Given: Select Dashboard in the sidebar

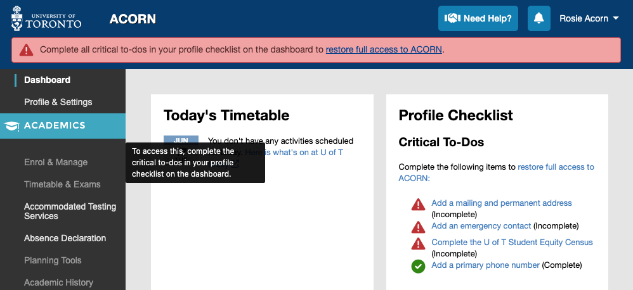Looking at the screenshot, I should pos(47,80).
